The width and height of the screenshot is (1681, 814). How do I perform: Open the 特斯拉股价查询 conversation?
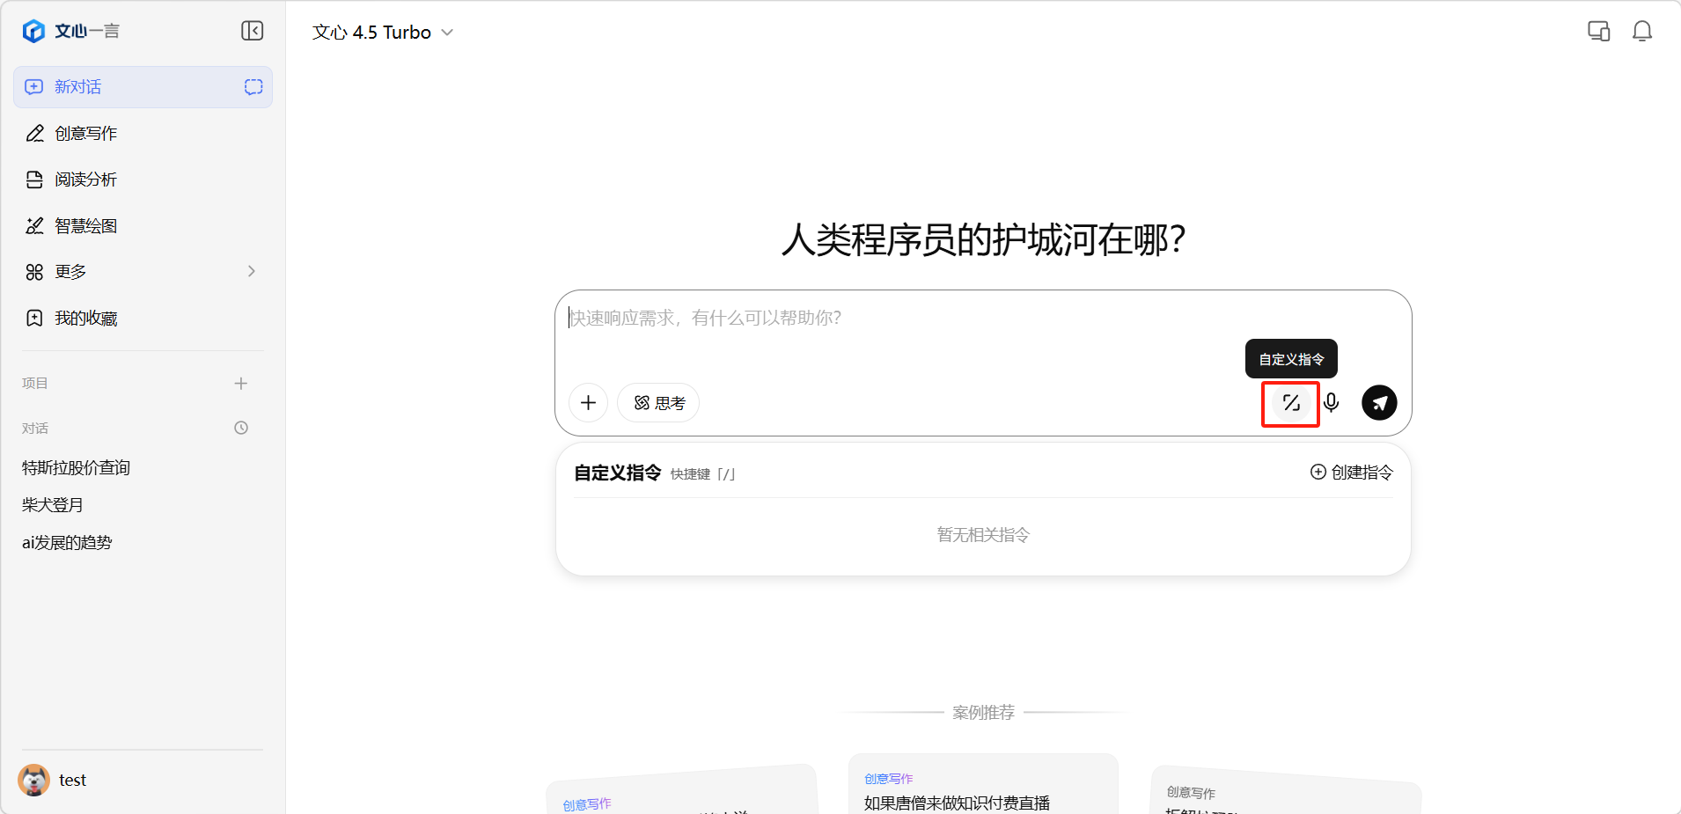[77, 468]
